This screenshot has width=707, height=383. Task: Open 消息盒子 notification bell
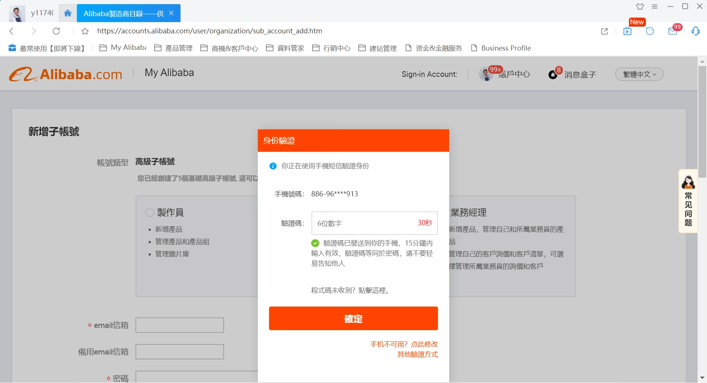(553, 75)
